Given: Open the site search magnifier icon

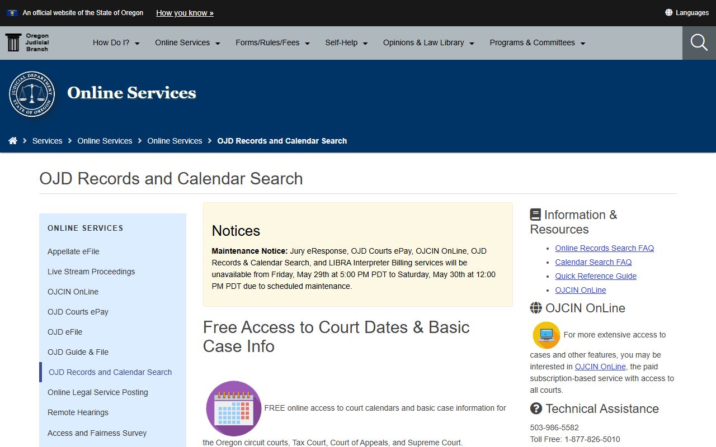Looking at the screenshot, I should pos(699,42).
